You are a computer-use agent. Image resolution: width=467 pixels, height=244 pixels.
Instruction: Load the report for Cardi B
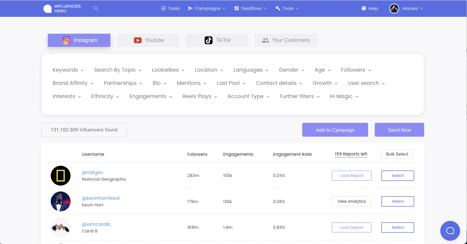(351, 227)
